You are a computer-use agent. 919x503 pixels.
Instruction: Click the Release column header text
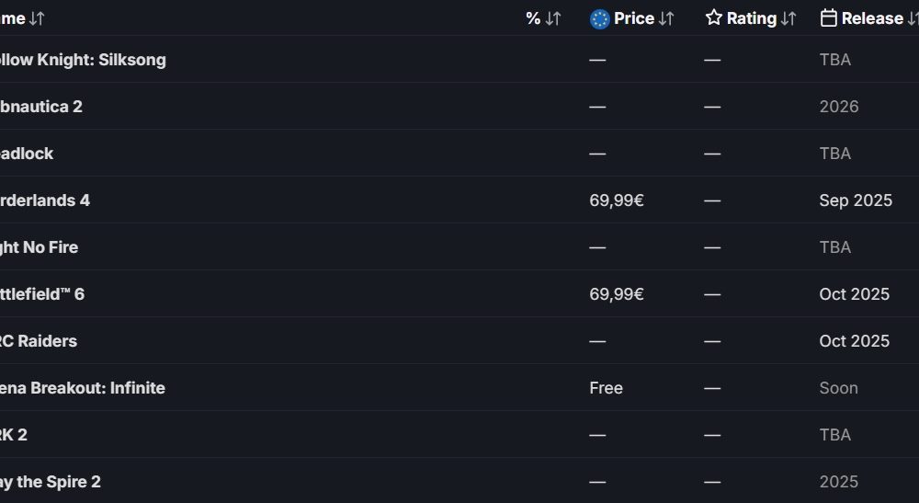pyautogui.click(x=872, y=18)
